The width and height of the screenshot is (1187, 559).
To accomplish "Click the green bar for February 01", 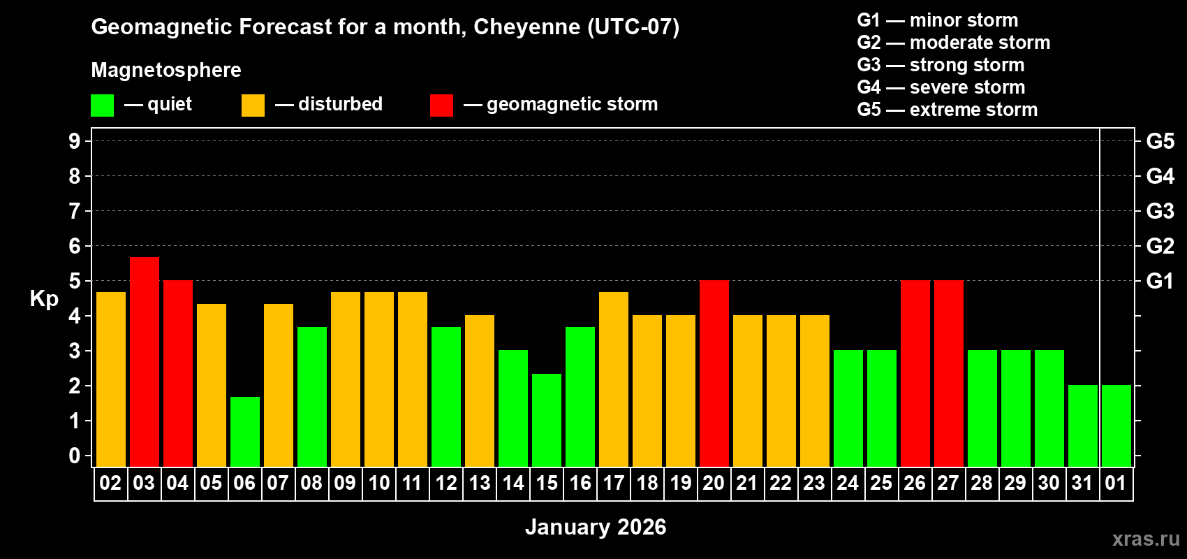I will click(x=1116, y=426).
